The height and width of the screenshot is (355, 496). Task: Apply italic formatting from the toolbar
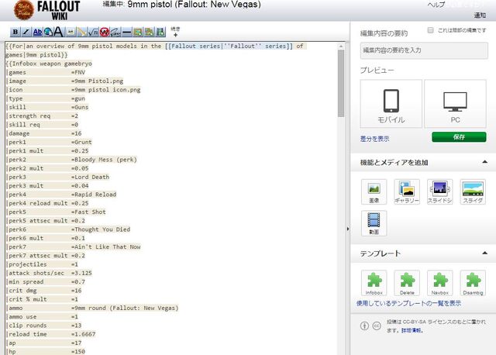(x=26, y=32)
